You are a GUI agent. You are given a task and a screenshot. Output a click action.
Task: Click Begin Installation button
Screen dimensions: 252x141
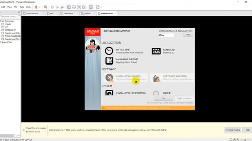pyautogui.click(x=184, y=98)
